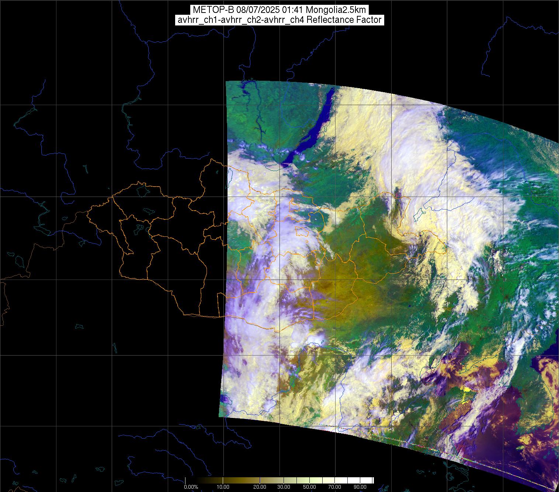Screen dimensions: 559x492
Task: Click the avhrr channels Reflectance Factor subtitle
Action: pyautogui.click(x=279, y=20)
